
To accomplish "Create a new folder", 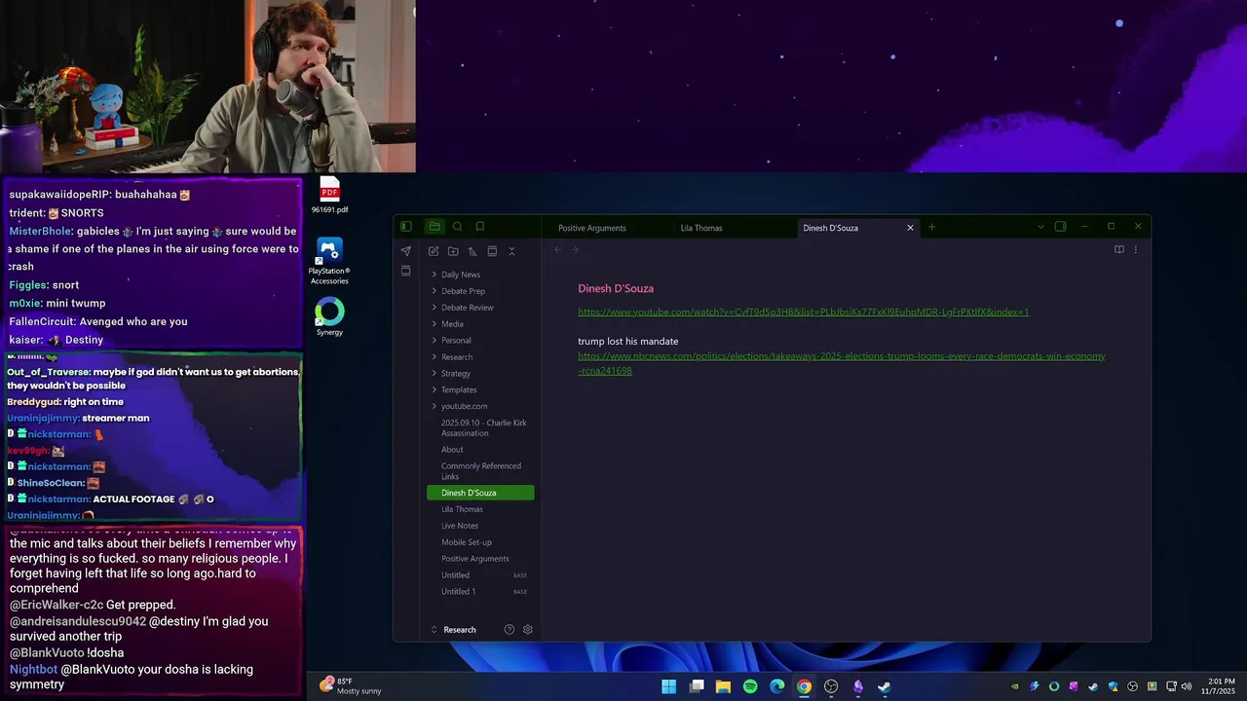I will point(453,251).
